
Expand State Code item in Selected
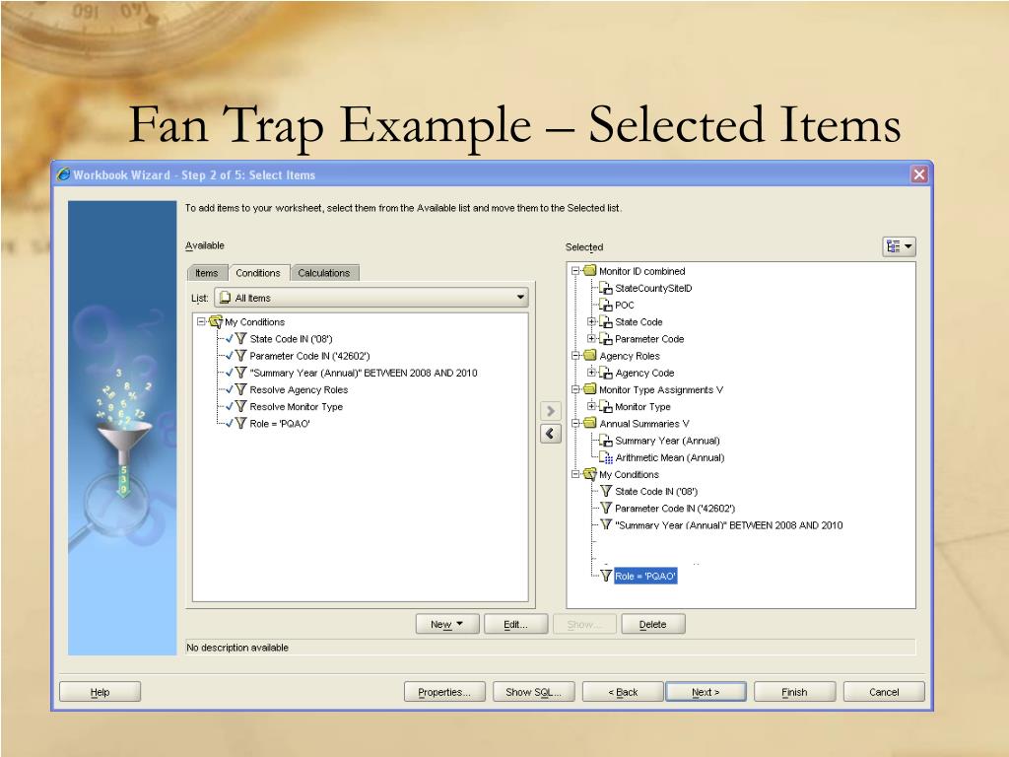(x=591, y=321)
